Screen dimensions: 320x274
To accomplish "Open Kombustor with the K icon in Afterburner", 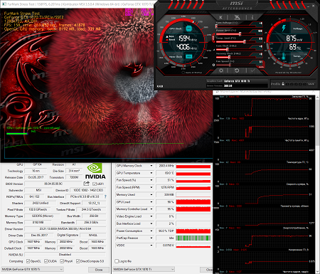I will coord(221,17).
